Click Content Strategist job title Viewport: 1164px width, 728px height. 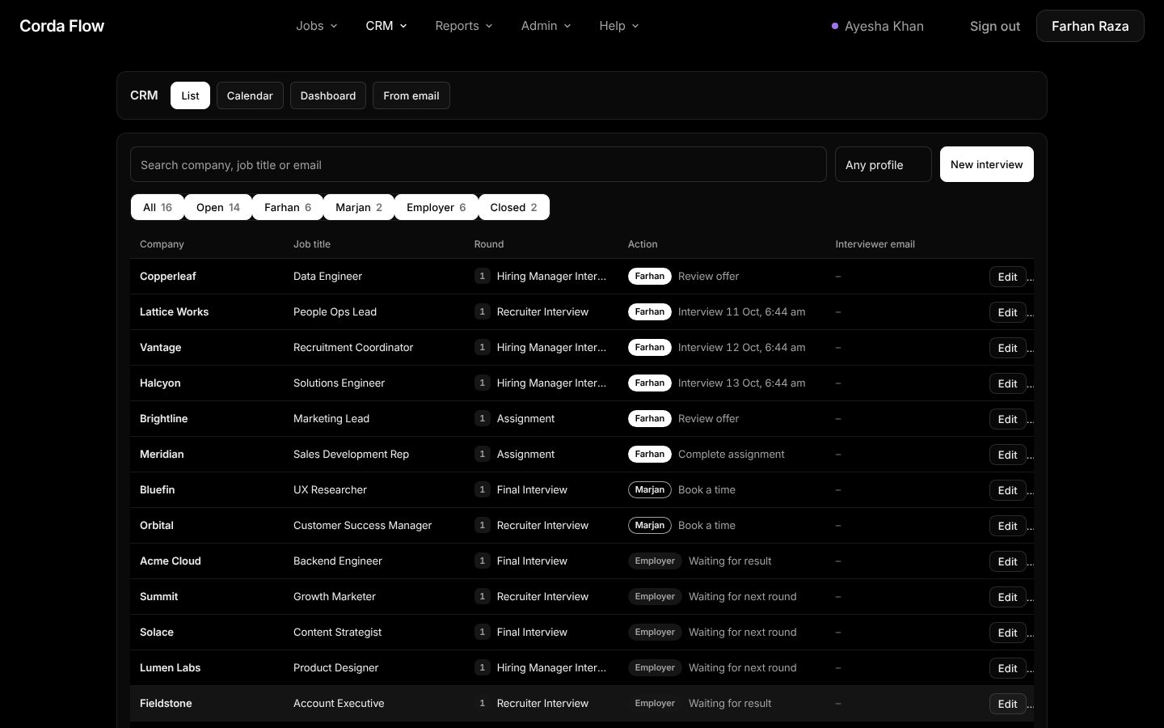[337, 632]
